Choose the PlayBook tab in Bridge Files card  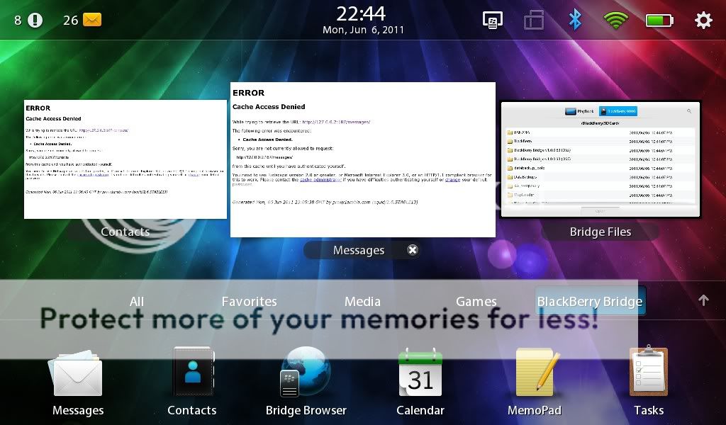(x=581, y=111)
